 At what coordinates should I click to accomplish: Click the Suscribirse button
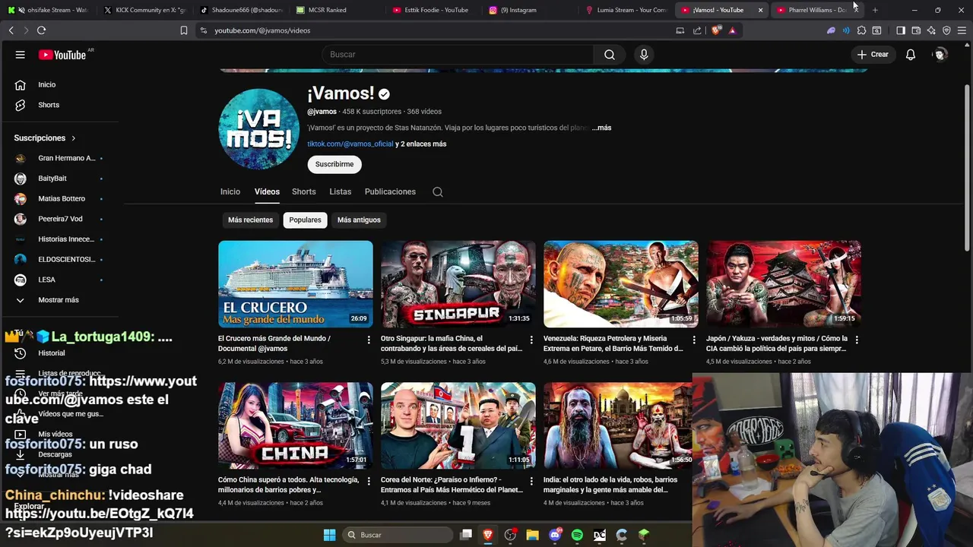[334, 164]
